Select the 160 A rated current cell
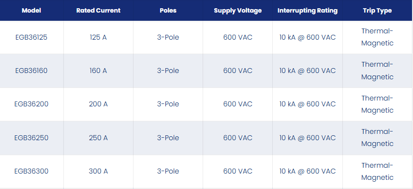The width and height of the screenshot is (413, 189). 98,71
